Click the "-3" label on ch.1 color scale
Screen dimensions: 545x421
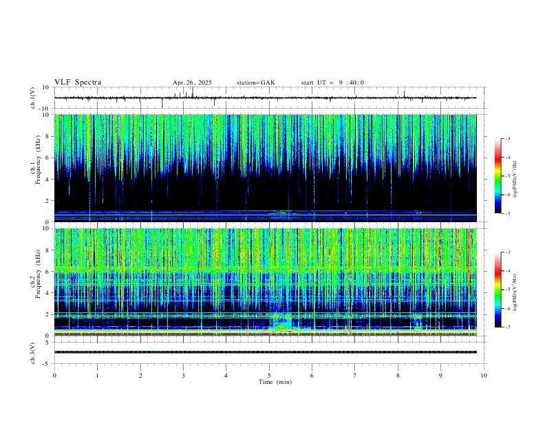507,138
